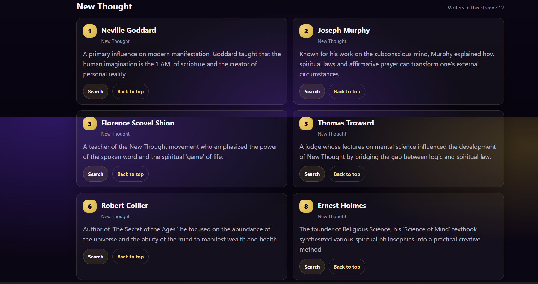
Task: Click the number 6 badge beside Robert Collier
Action: tap(90, 206)
